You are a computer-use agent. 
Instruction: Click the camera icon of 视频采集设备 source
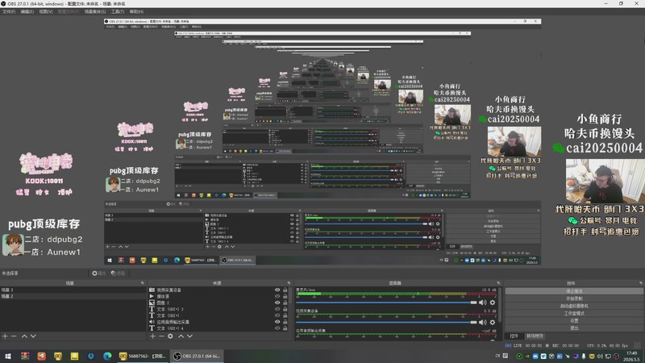pyautogui.click(x=152, y=290)
